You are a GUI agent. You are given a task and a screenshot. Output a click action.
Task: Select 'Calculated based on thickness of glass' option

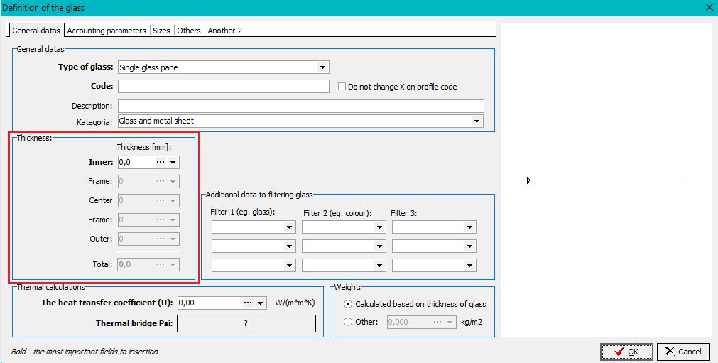348,304
